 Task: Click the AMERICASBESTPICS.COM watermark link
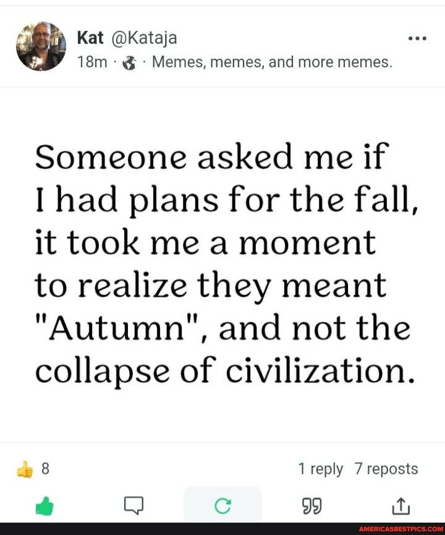[x=402, y=529]
